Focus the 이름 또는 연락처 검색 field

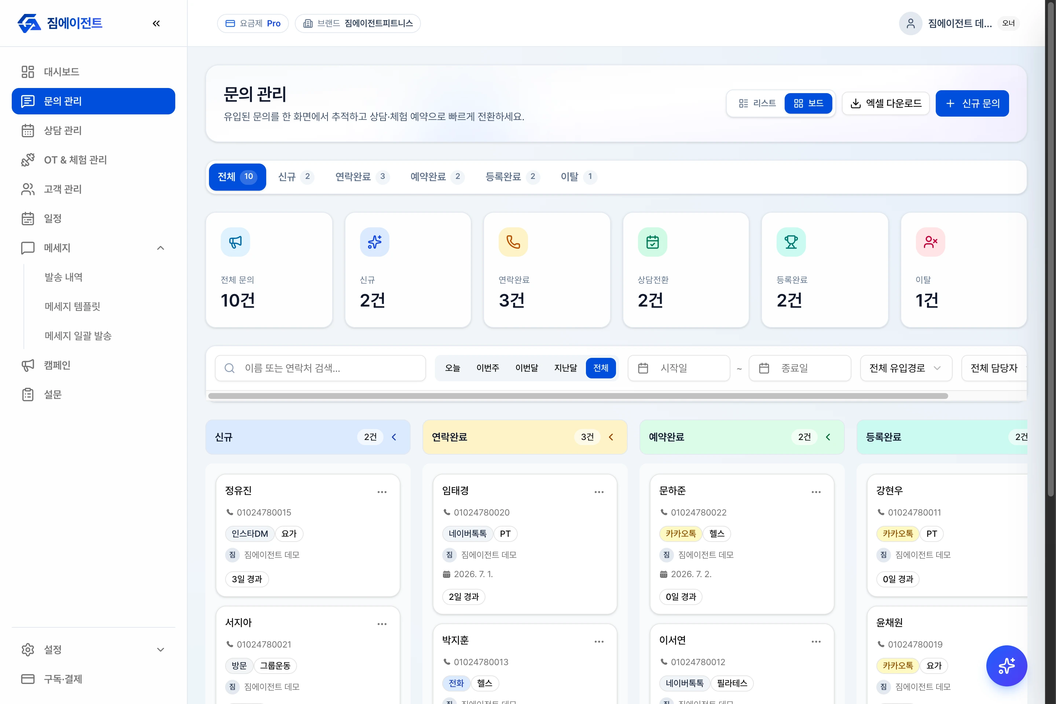pos(320,368)
